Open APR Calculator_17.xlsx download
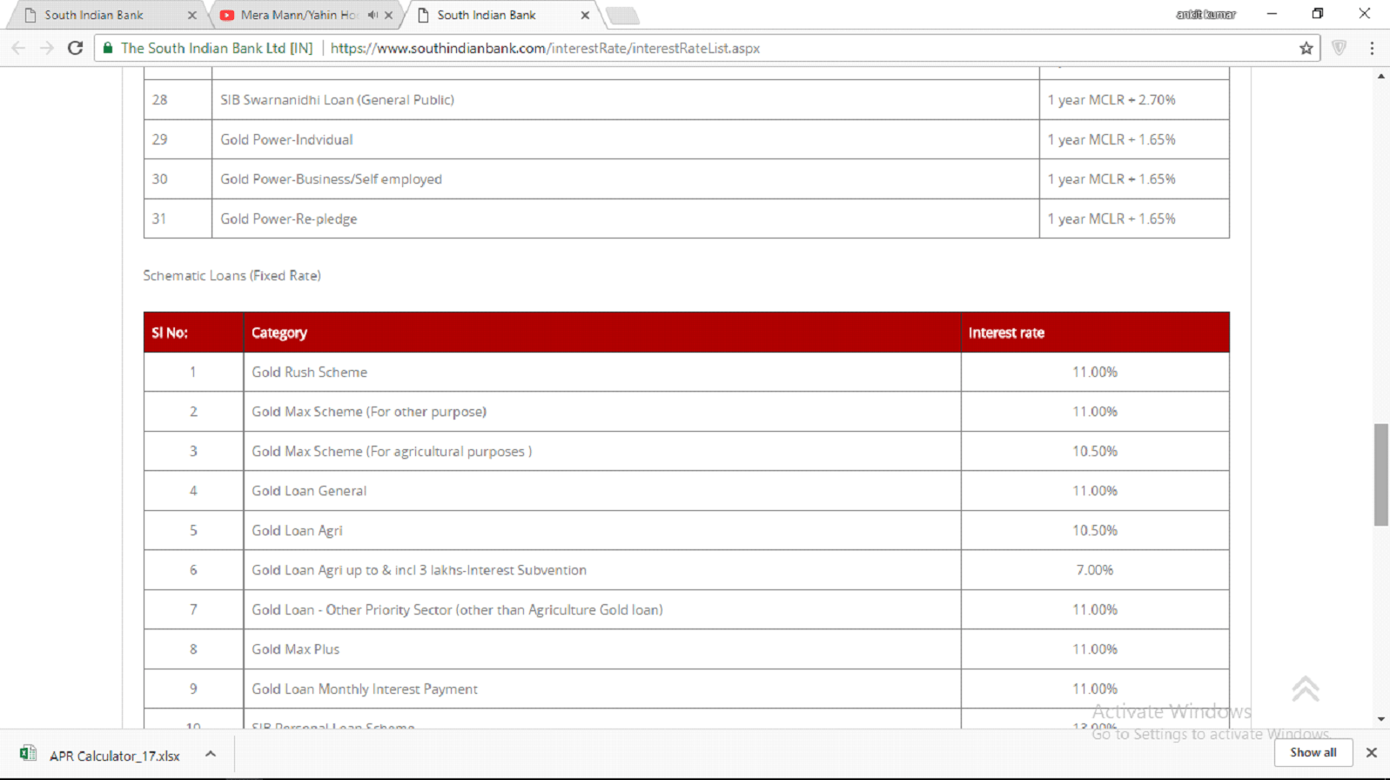Screen dimensions: 1390x780 [x=115, y=756]
